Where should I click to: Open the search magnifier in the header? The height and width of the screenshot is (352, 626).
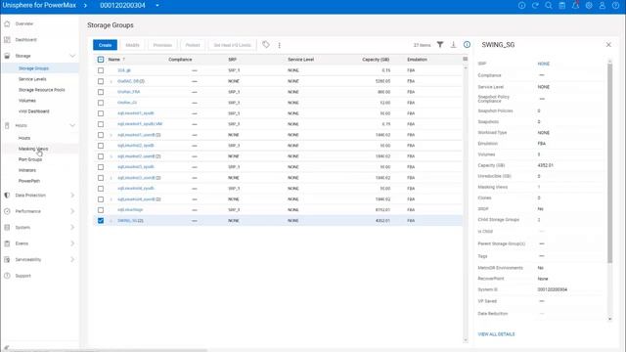coord(549,5)
